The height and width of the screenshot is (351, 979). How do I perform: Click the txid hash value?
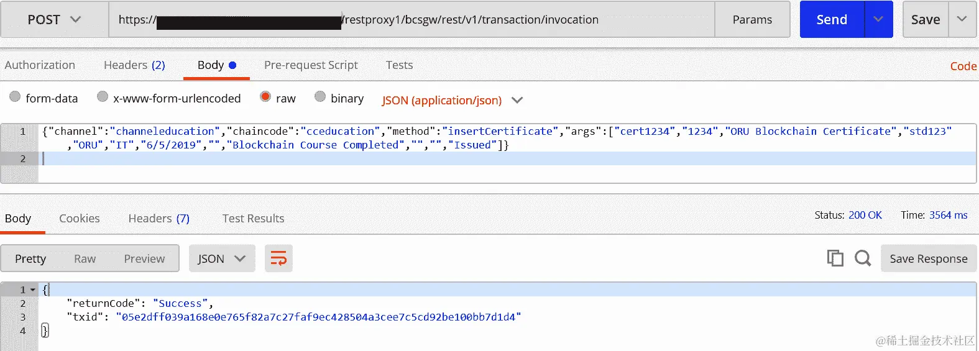click(x=318, y=317)
